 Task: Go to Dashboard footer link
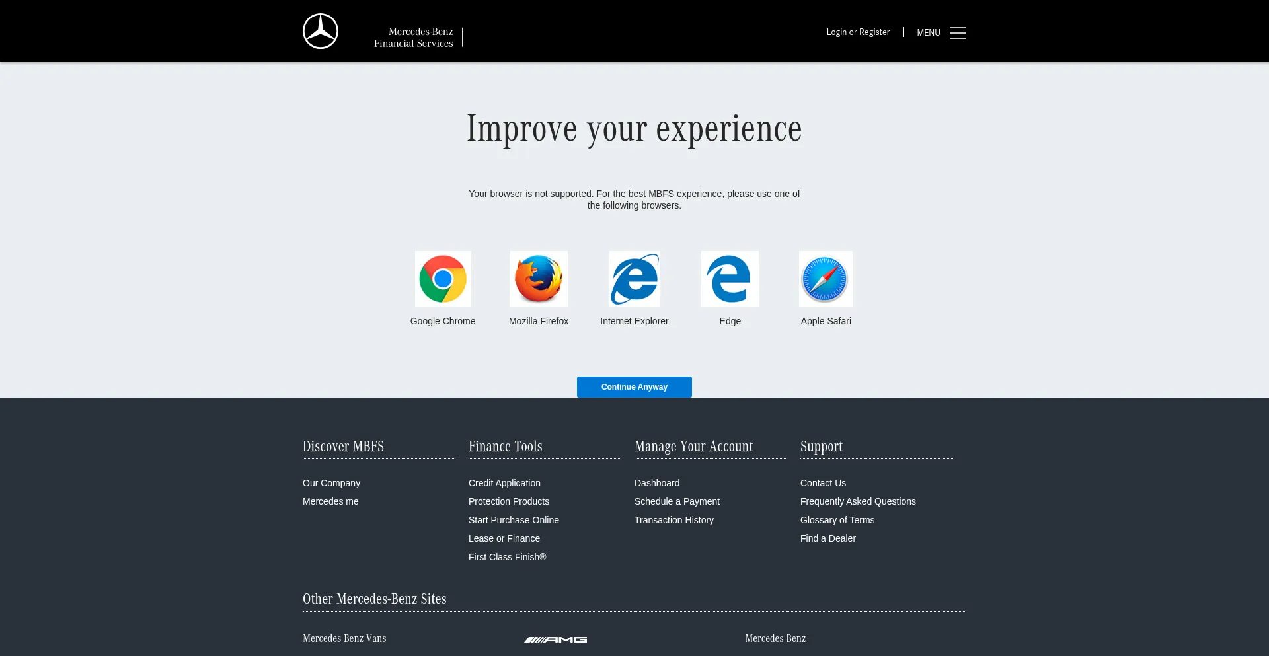coord(657,483)
